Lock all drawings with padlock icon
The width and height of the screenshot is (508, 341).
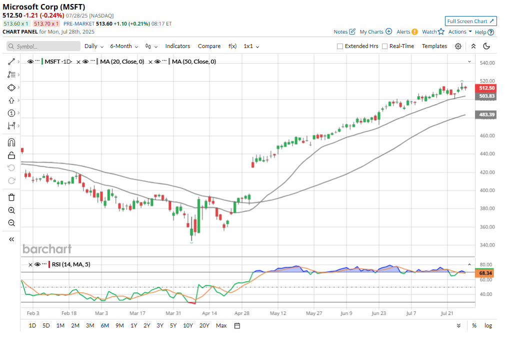tap(11, 155)
